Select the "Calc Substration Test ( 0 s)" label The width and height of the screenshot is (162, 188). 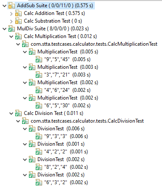tap(53, 21)
